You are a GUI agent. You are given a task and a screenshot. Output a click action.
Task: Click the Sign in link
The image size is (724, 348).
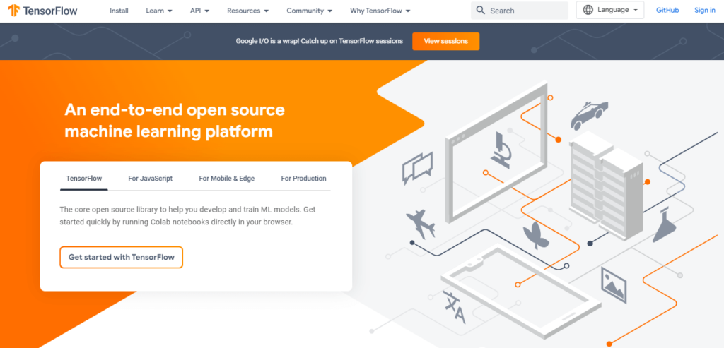coord(705,10)
